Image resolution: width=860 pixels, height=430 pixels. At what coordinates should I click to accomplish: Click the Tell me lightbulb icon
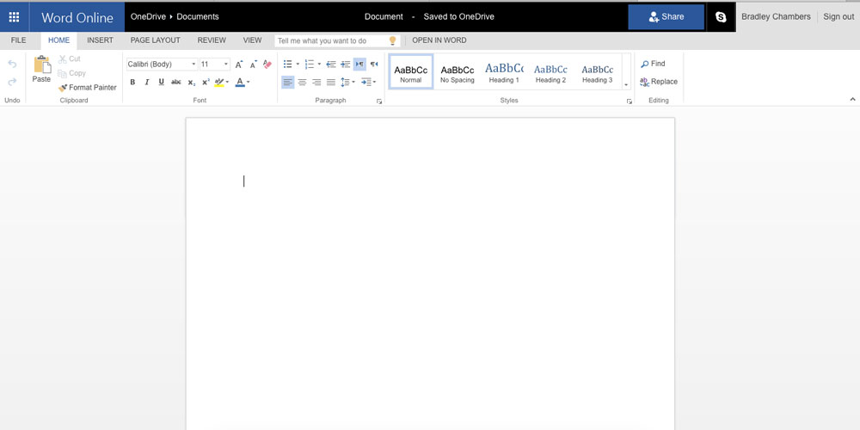392,40
